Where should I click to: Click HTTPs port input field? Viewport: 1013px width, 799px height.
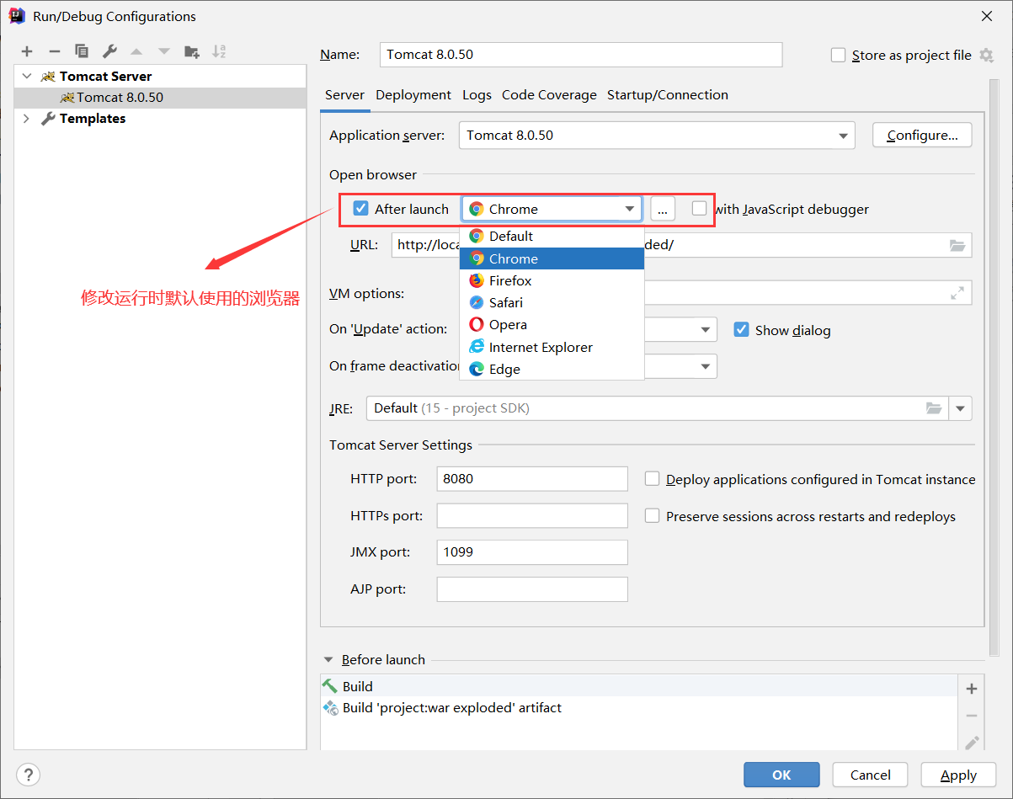point(532,516)
